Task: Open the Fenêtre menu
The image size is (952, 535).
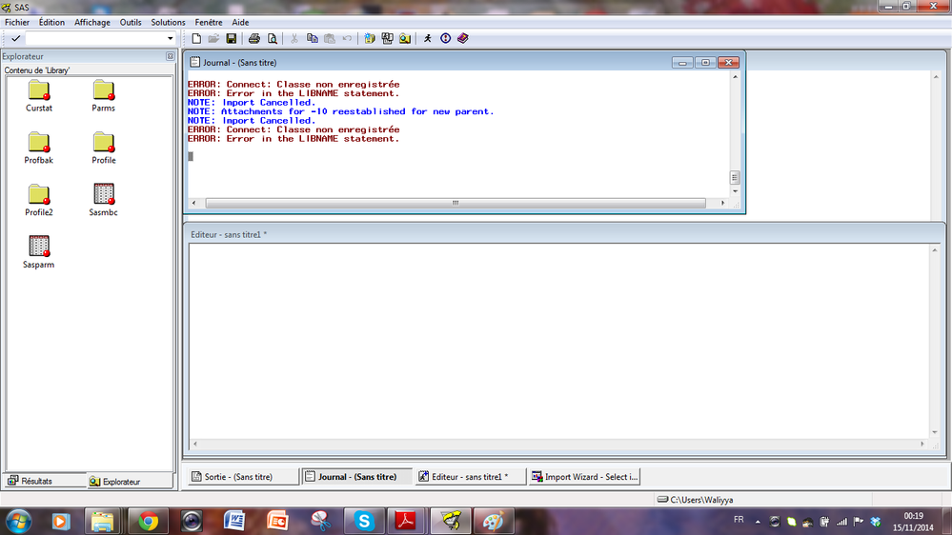Action: [x=209, y=22]
